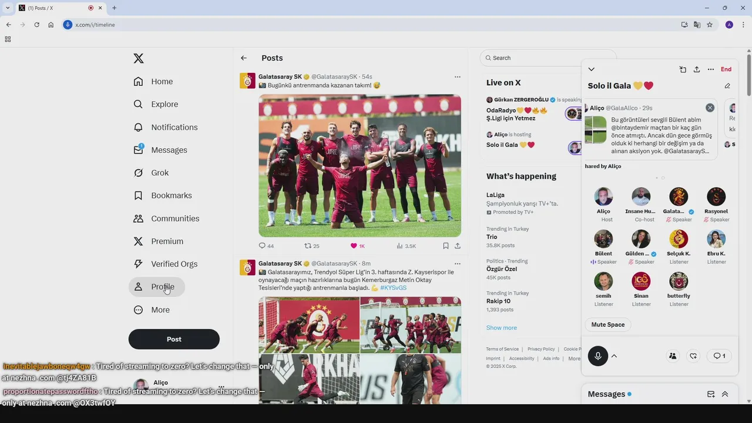Screen dimensions: 752x423
Task: Reload the browser page
Action: (36, 25)
